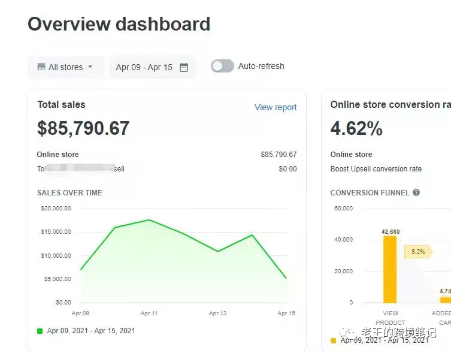Open the Apr 09 - Apr 15 date range
451x353 pixels.
pos(144,67)
